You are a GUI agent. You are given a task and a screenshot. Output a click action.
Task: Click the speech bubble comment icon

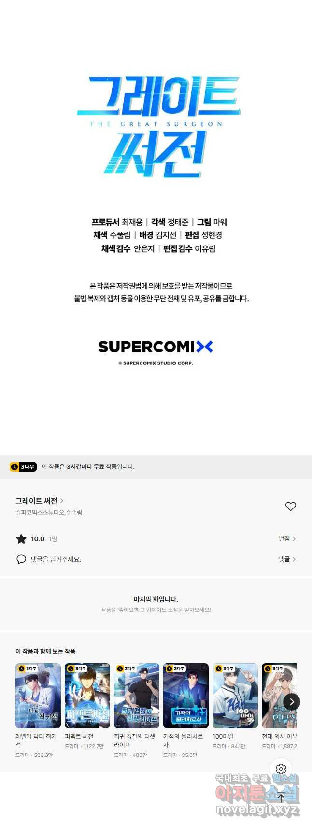click(x=21, y=559)
